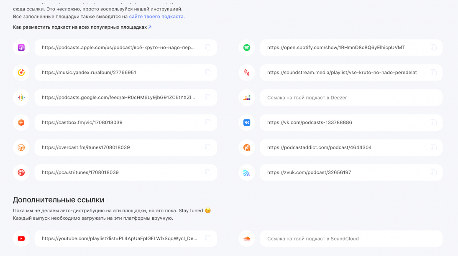Copy the YouTube playlist link
The height and width of the screenshot is (256, 458).
(208, 239)
